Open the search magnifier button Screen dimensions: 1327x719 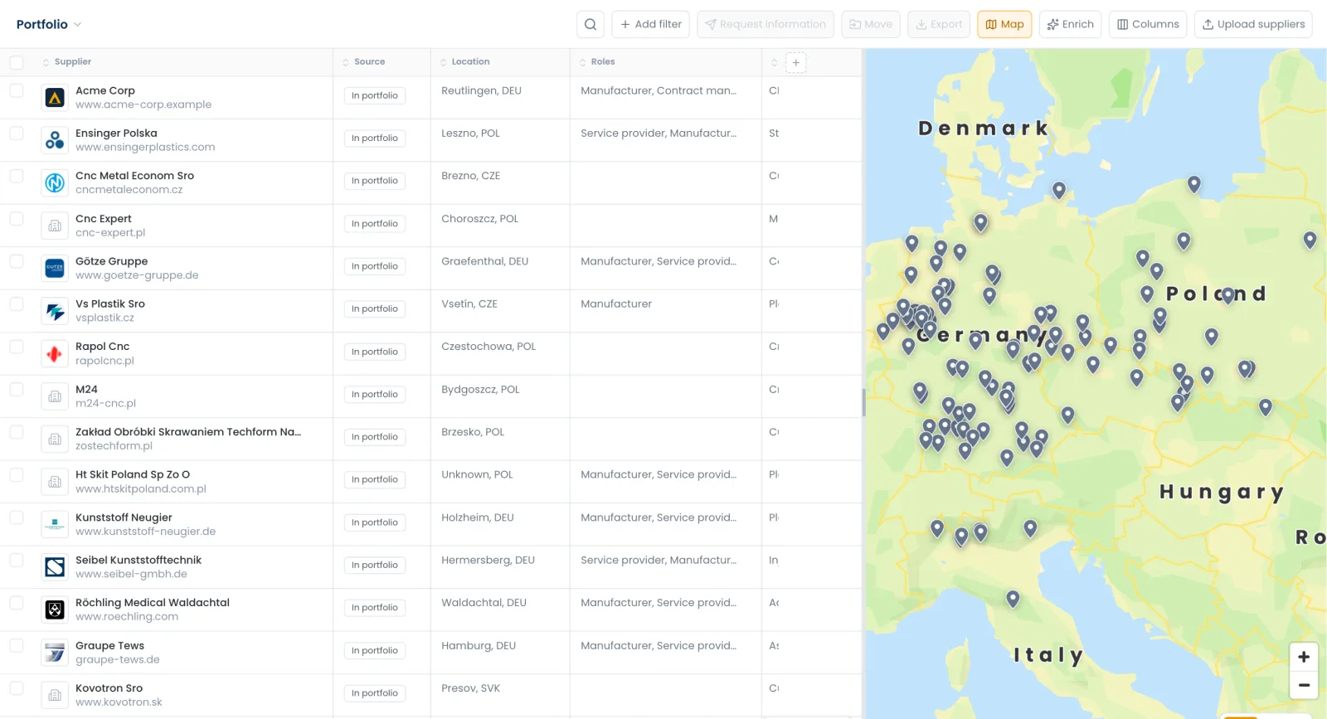590,24
